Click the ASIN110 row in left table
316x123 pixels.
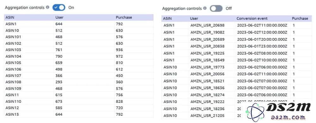(x=79, y=102)
